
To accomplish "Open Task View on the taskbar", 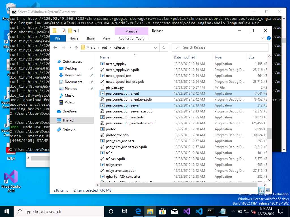I will click(x=125, y=211).
